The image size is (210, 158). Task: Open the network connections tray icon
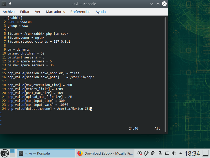point(167,153)
